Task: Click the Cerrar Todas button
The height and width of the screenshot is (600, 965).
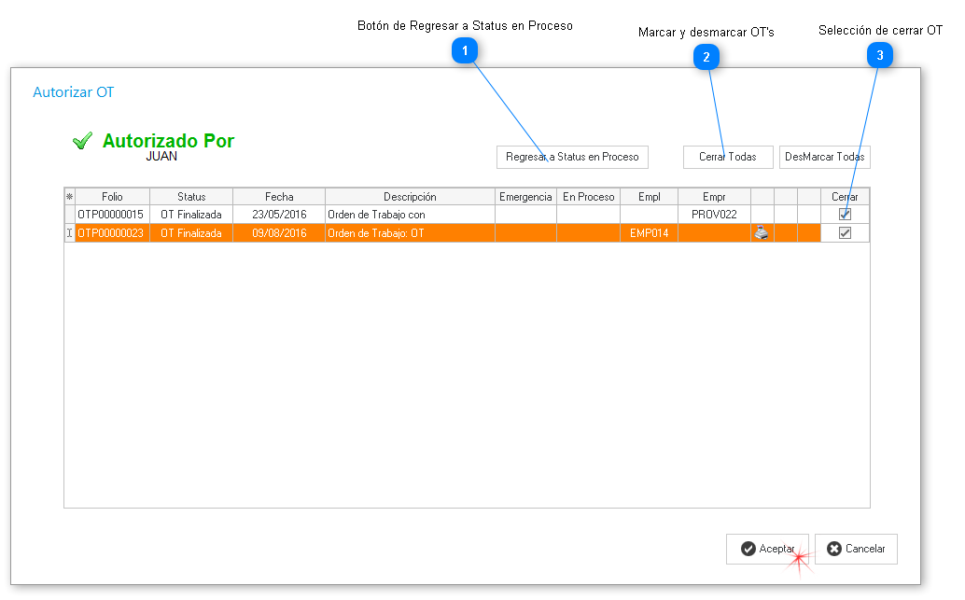Action: (x=727, y=157)
